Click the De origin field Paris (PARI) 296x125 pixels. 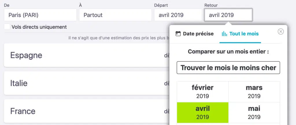pos(40,15)
